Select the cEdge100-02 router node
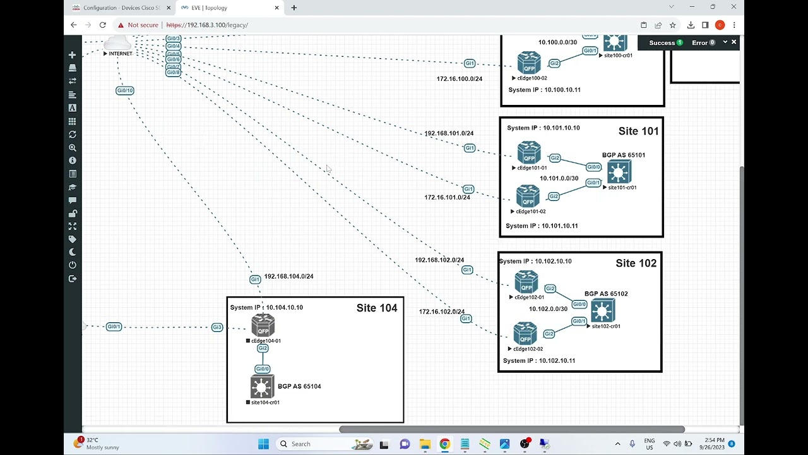The image size is (808, 455). click(529, 63)
